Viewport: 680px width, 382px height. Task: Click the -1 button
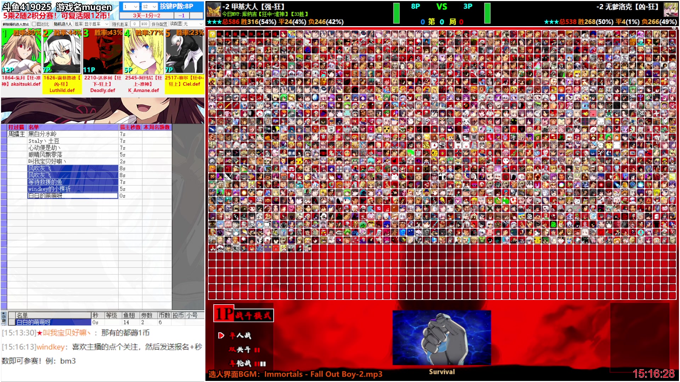click(x=181, y=16)
